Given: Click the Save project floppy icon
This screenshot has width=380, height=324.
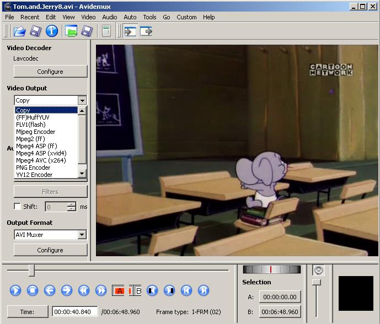Looking at the screenshot, I should point(87,31).
